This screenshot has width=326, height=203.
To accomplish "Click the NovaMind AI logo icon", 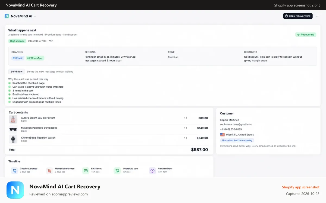I will click(7, 16).
